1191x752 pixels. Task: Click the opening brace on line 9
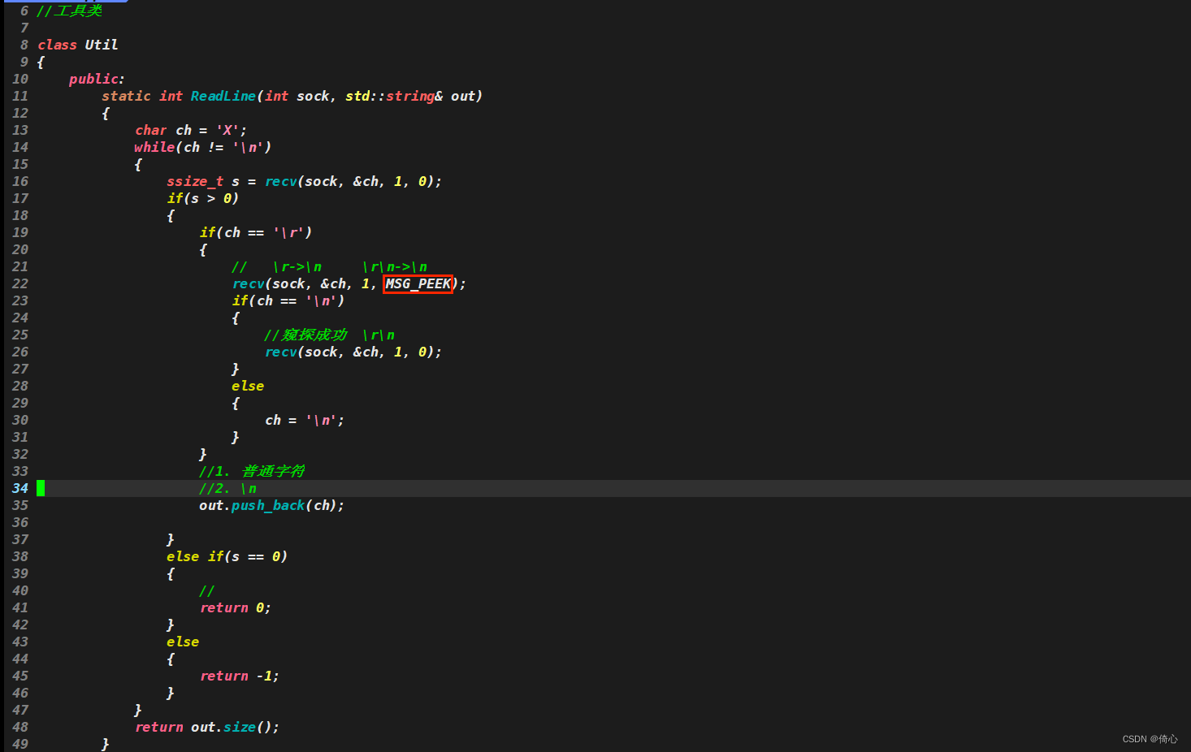tap(41, 62)
